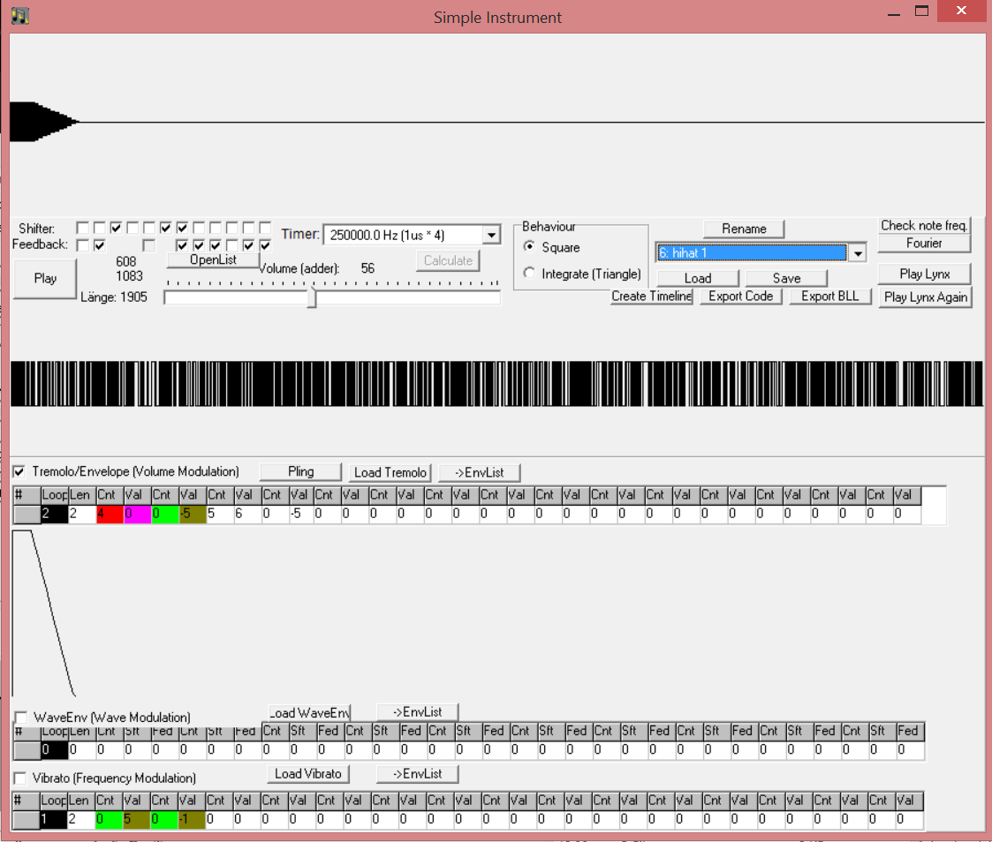The height and width of the screenshot is (842, 992).
Task: Click Play Lynx Again button
Action: click(x=924, y=297)
